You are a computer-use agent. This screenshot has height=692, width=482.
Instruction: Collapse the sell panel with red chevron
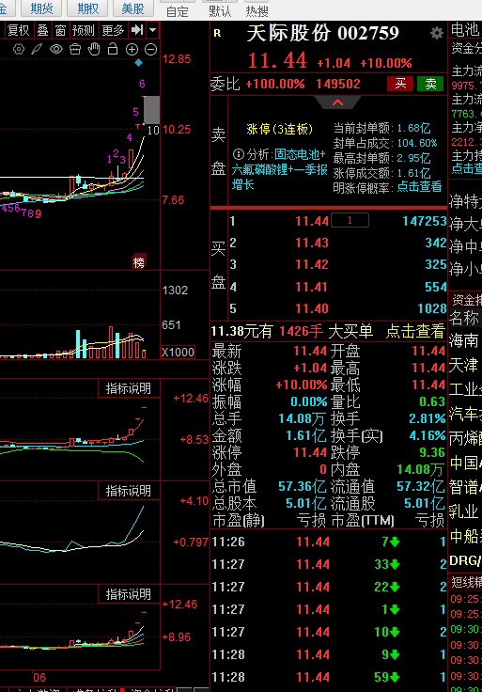coord(338,102)
